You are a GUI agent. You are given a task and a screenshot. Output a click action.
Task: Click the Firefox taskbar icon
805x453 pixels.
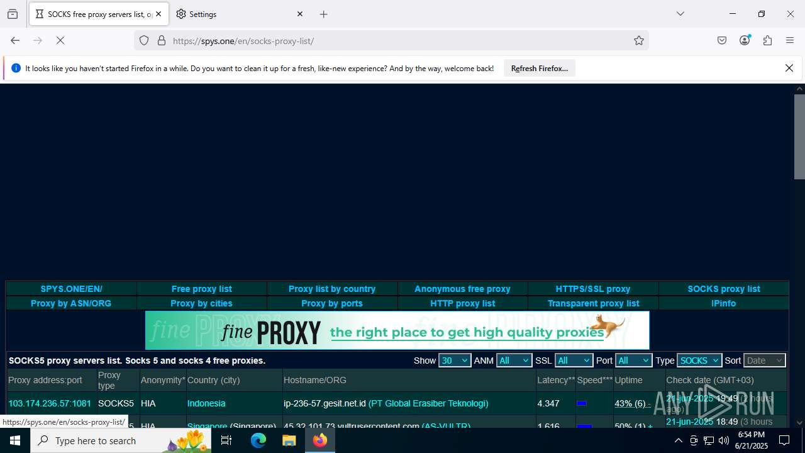tap(320, 440)
